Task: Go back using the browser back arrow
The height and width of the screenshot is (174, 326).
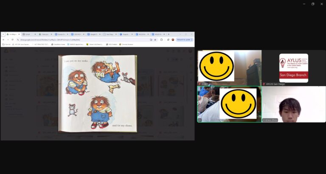Action: coord(3,40)
